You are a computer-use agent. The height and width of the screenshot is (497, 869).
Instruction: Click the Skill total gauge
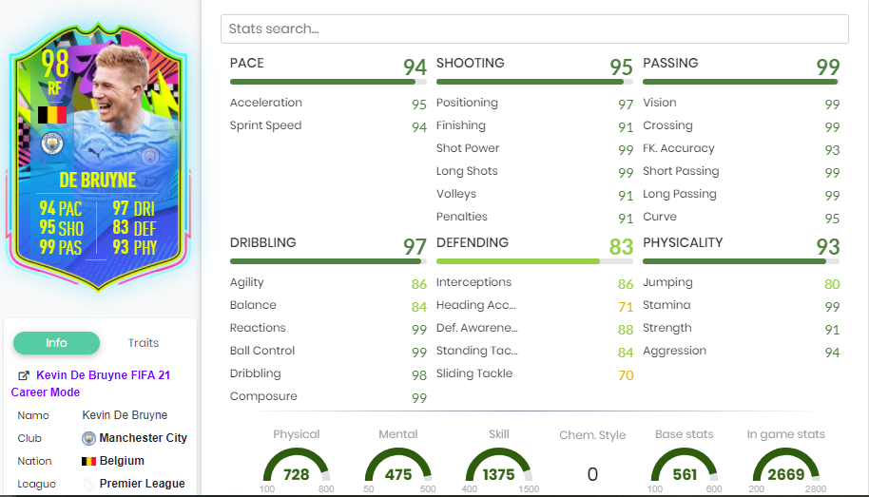[499, 468]
